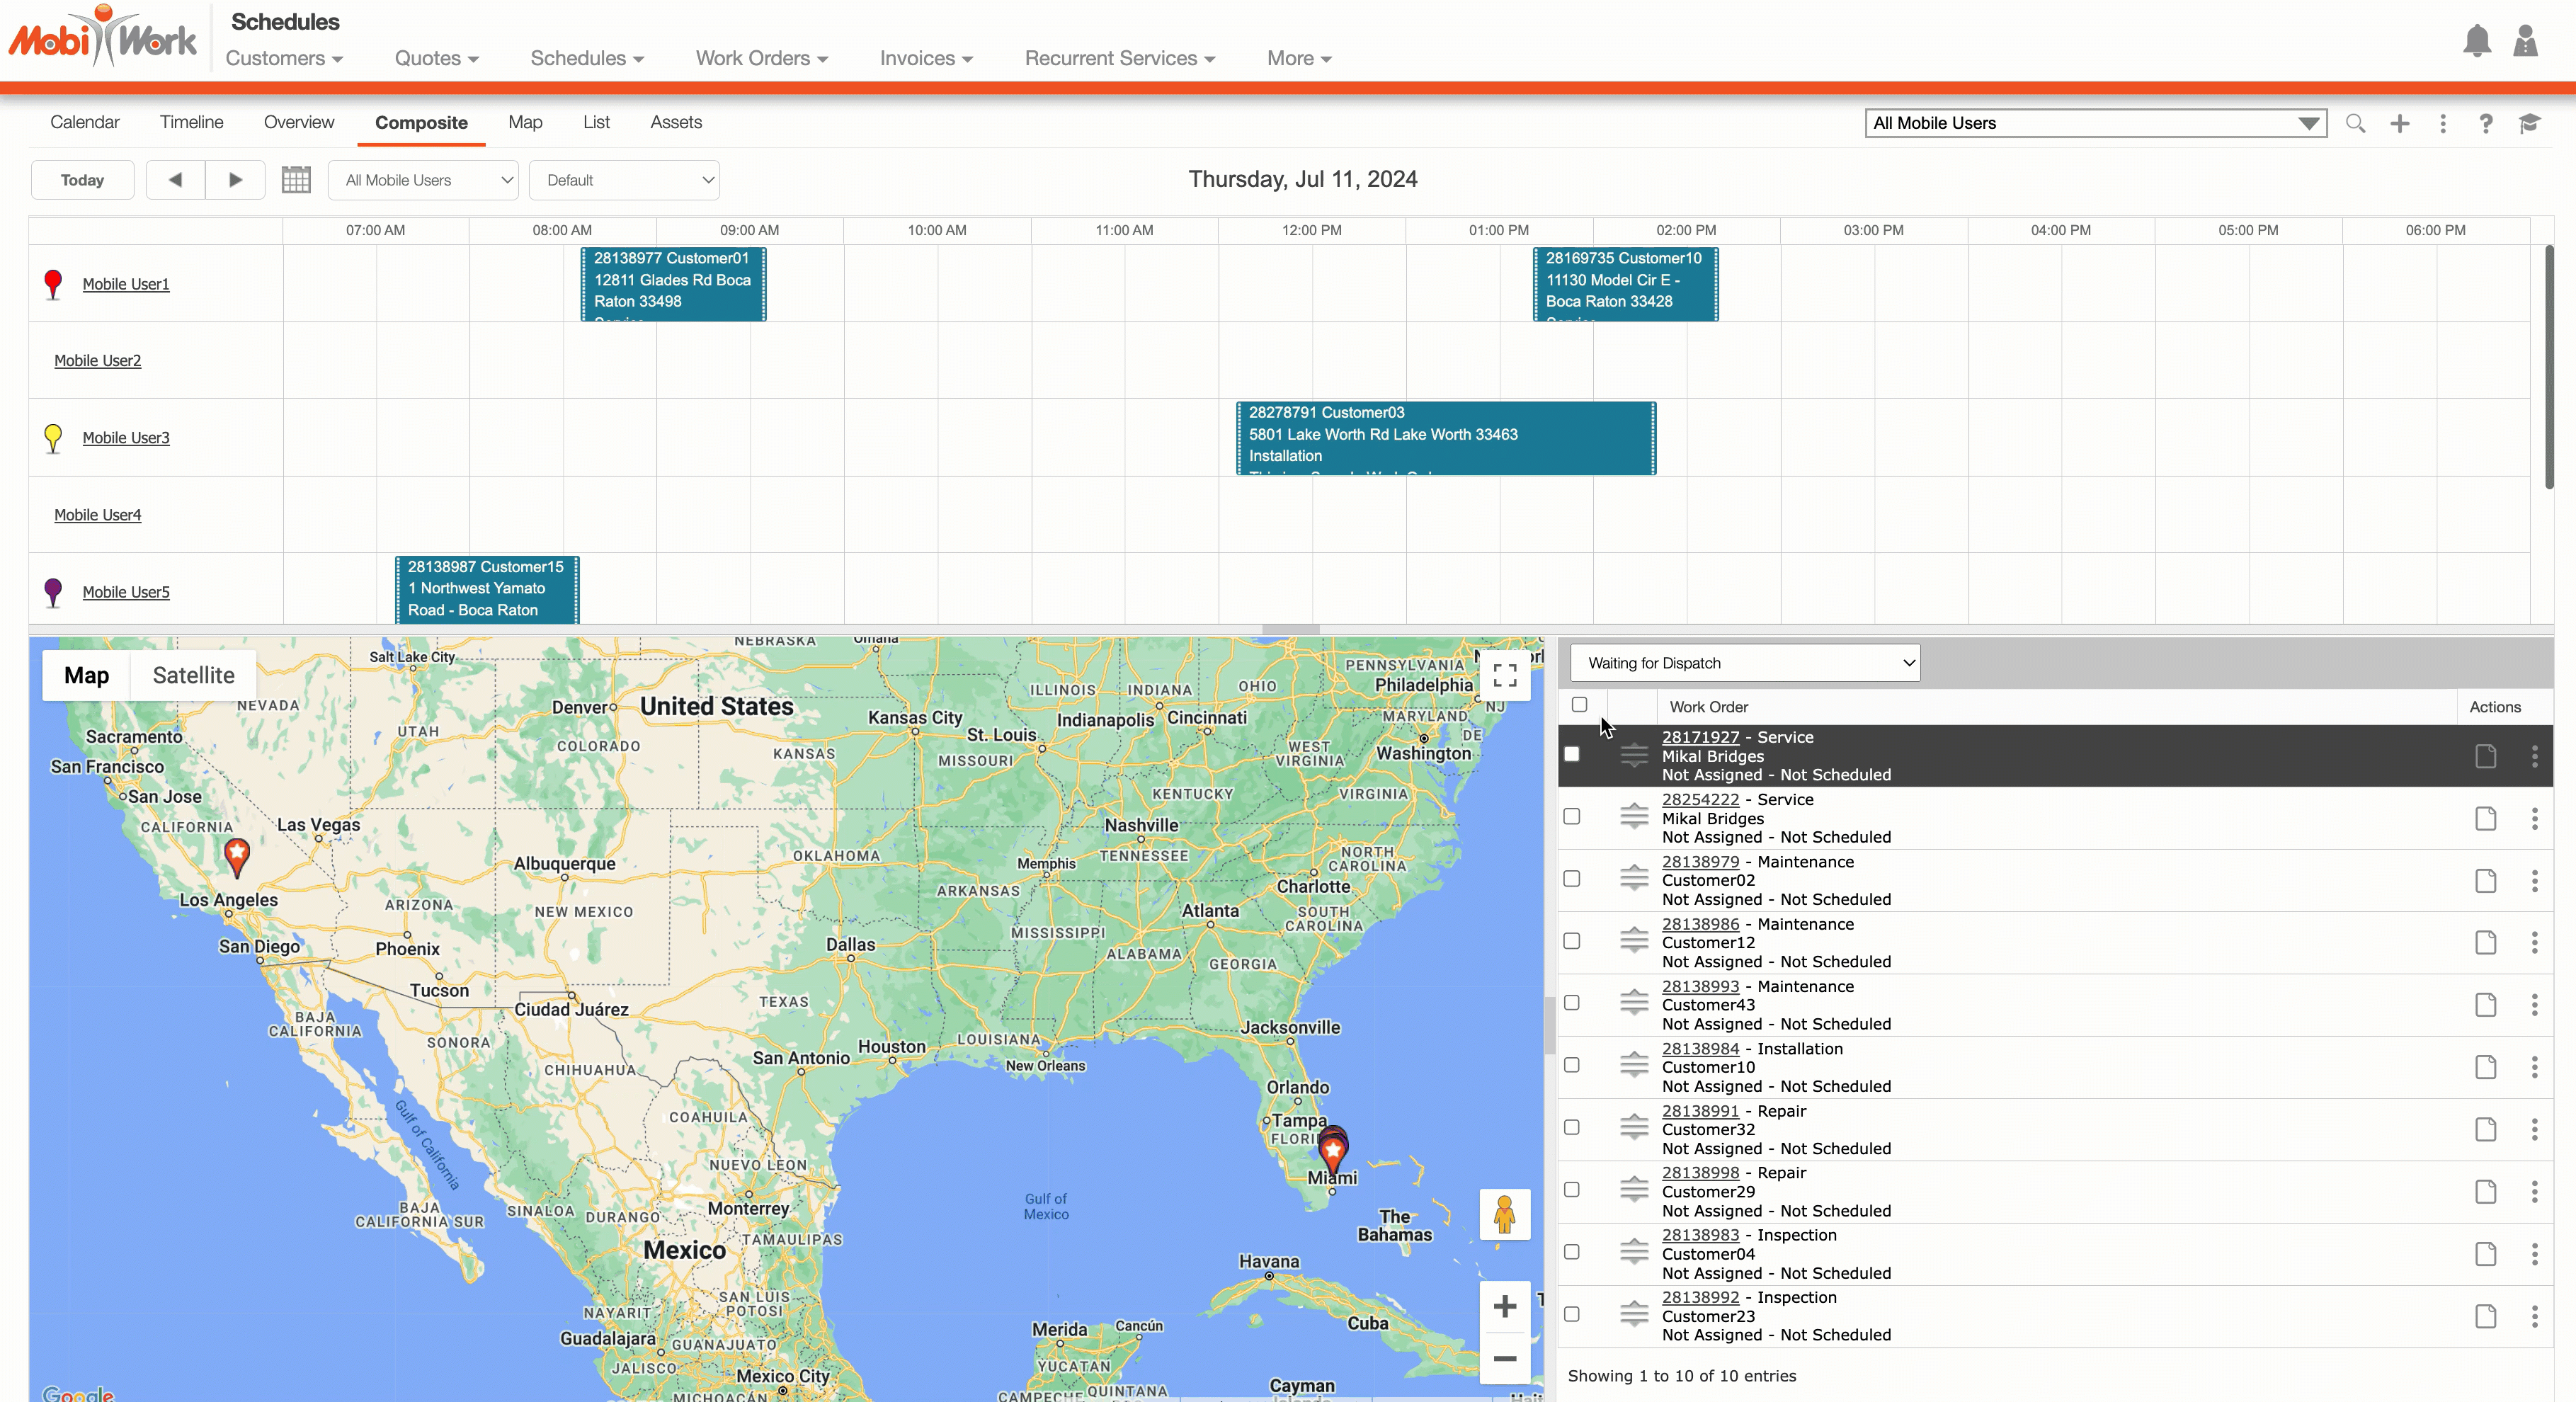Open the Default view dropdown
Viewport: 2576px width, 1402px height.
(623, 180)
